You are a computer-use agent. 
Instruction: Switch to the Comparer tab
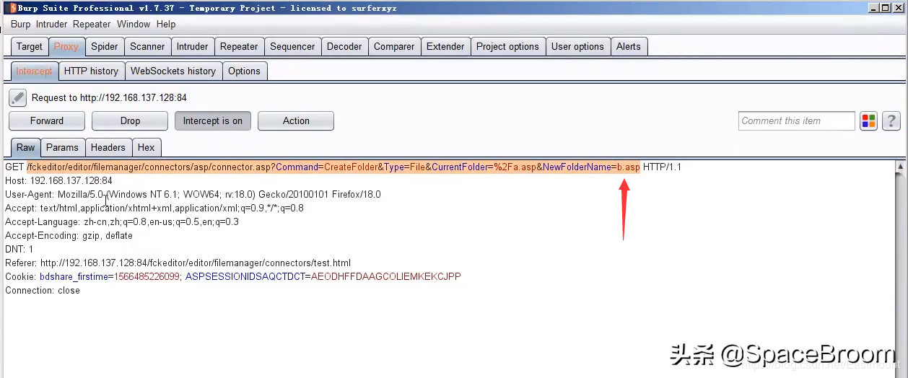click(394, 46)
